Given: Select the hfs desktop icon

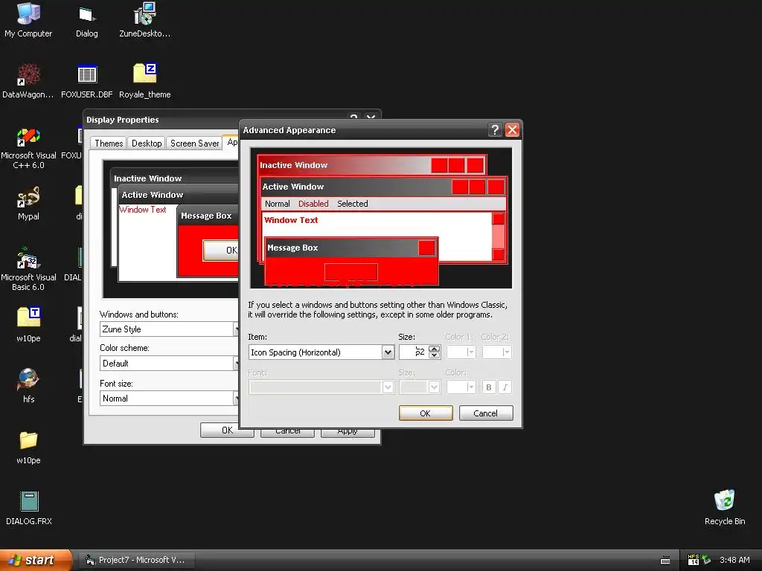Looking at the screenshot, I should coord(28,386).
